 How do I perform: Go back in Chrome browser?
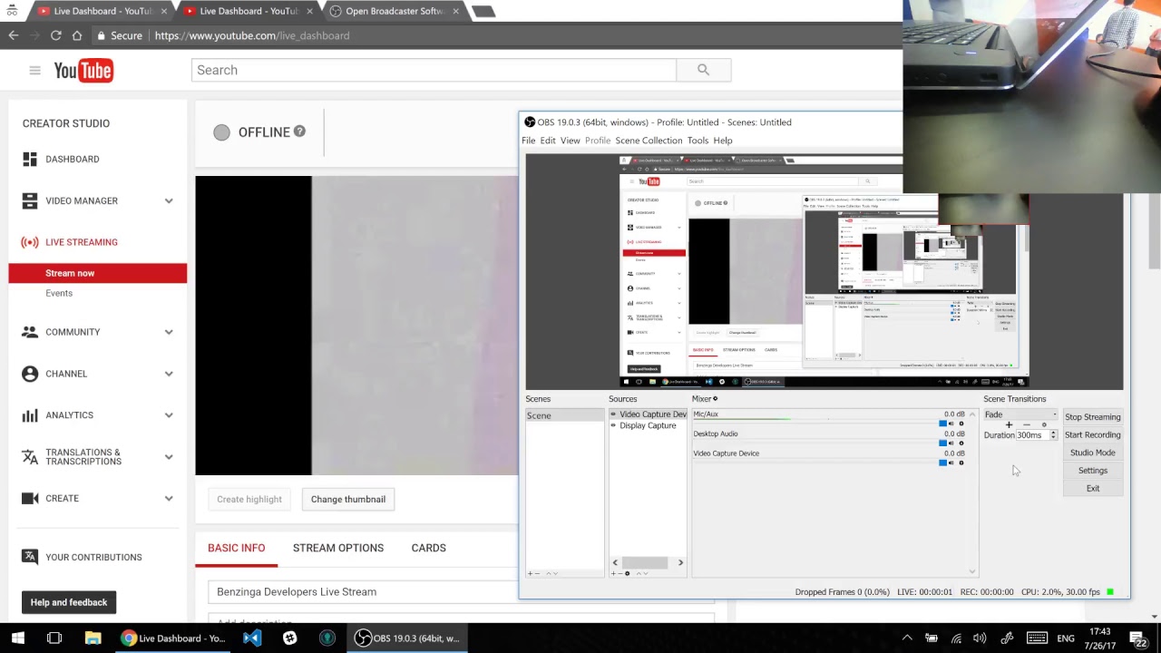click(x=14, y=35)
